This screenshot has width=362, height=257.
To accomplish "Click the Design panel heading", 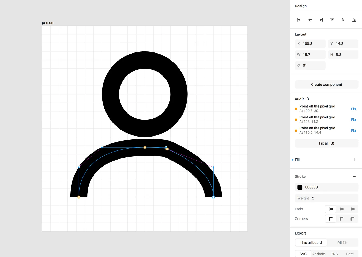I will (x=301, y=6).
